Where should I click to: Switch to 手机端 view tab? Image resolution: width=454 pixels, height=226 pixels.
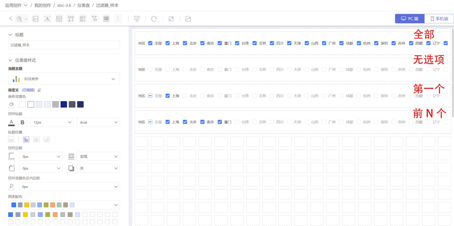439,19
